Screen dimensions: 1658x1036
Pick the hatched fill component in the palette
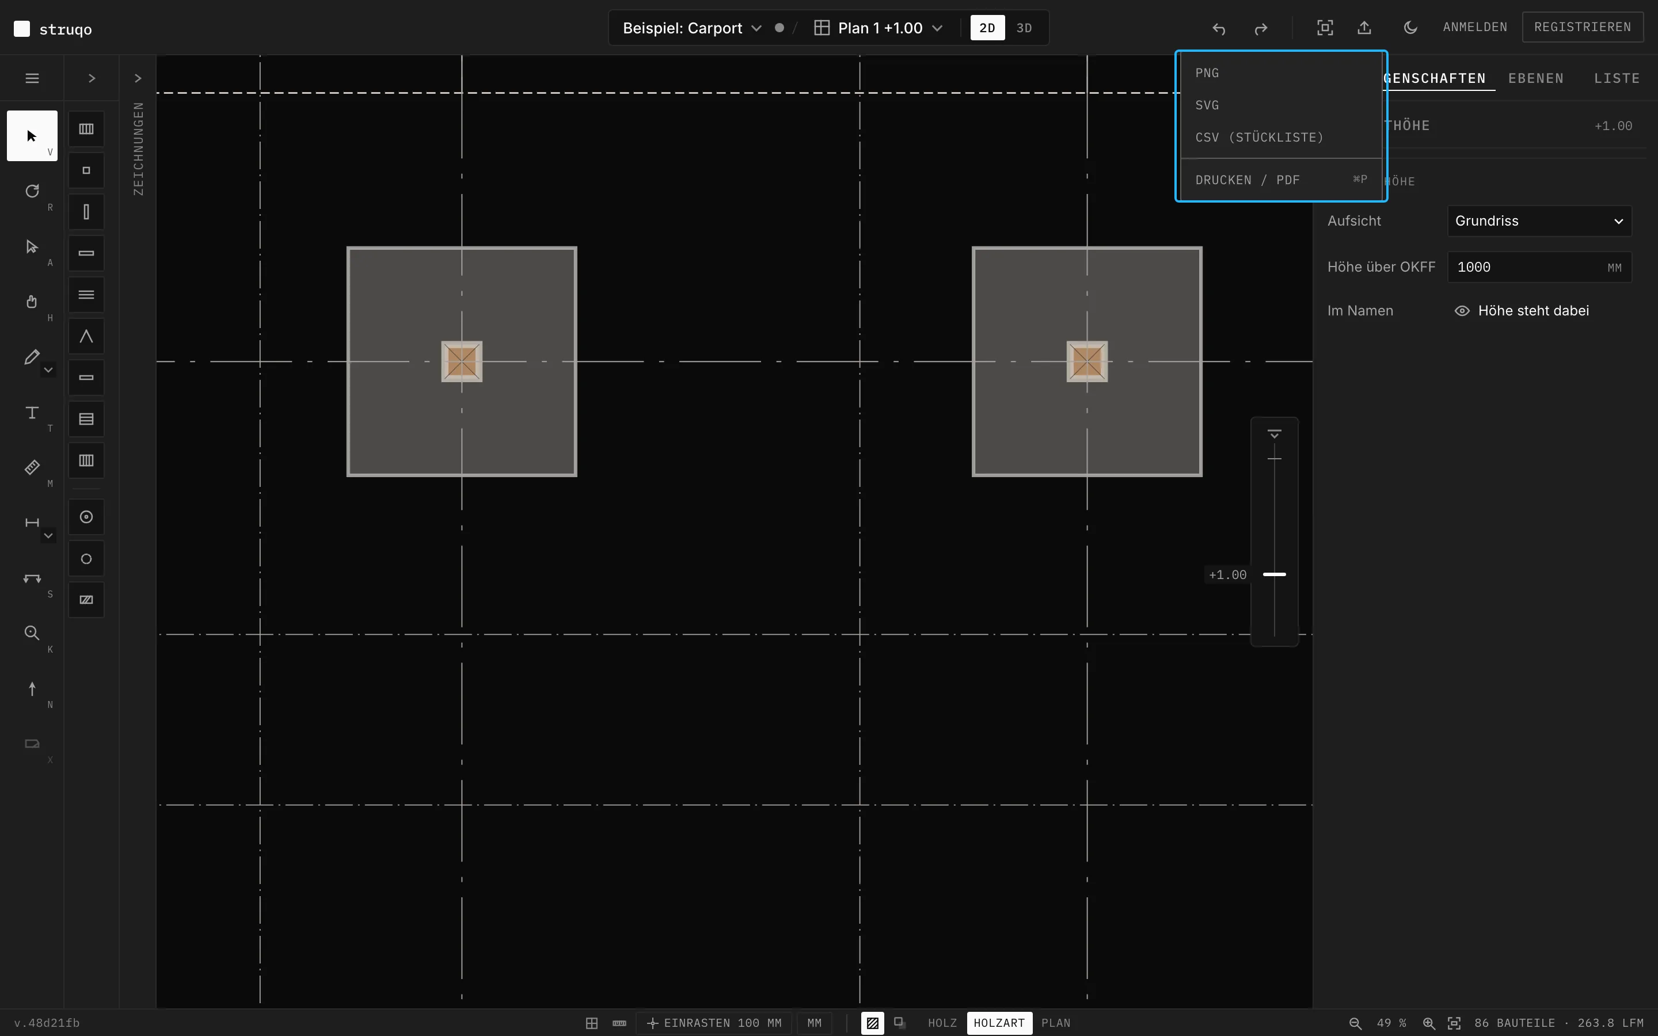click(x=86, y=600)
